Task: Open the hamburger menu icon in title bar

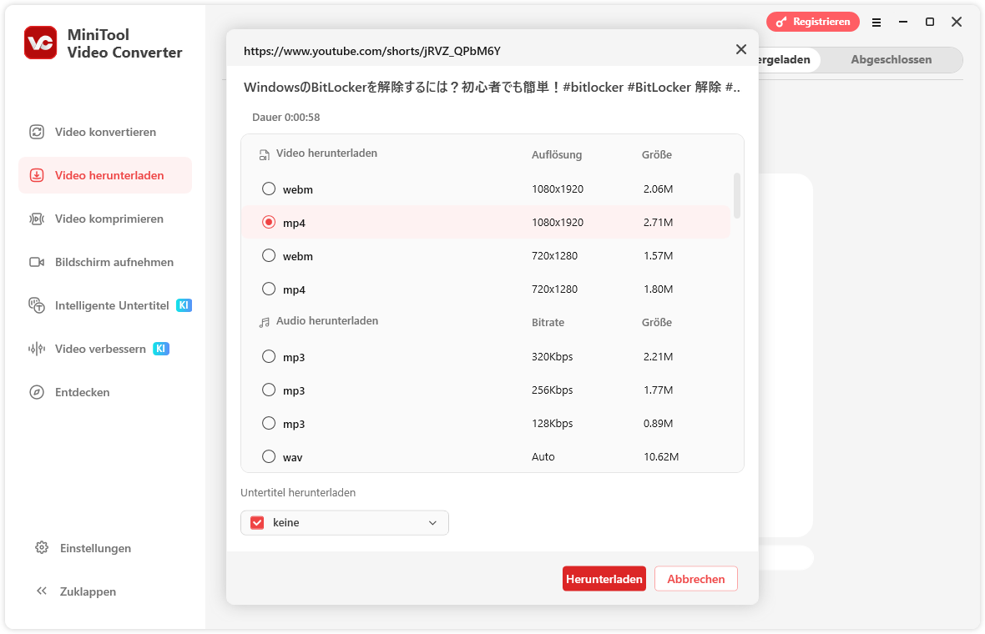Action: pos(876,22)
